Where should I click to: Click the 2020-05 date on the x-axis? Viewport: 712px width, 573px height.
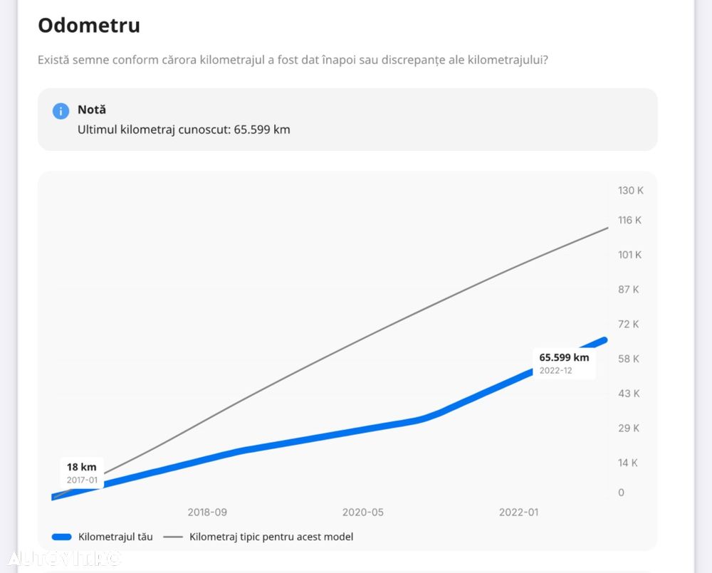(362, 512)
